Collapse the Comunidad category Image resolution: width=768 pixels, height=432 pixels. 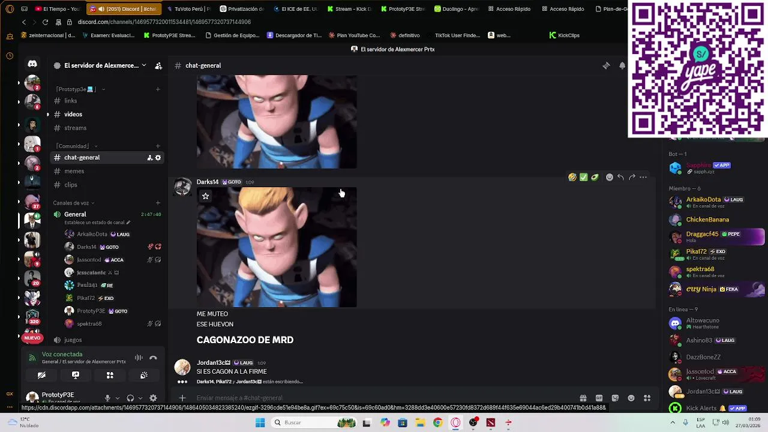click(76, 146)
